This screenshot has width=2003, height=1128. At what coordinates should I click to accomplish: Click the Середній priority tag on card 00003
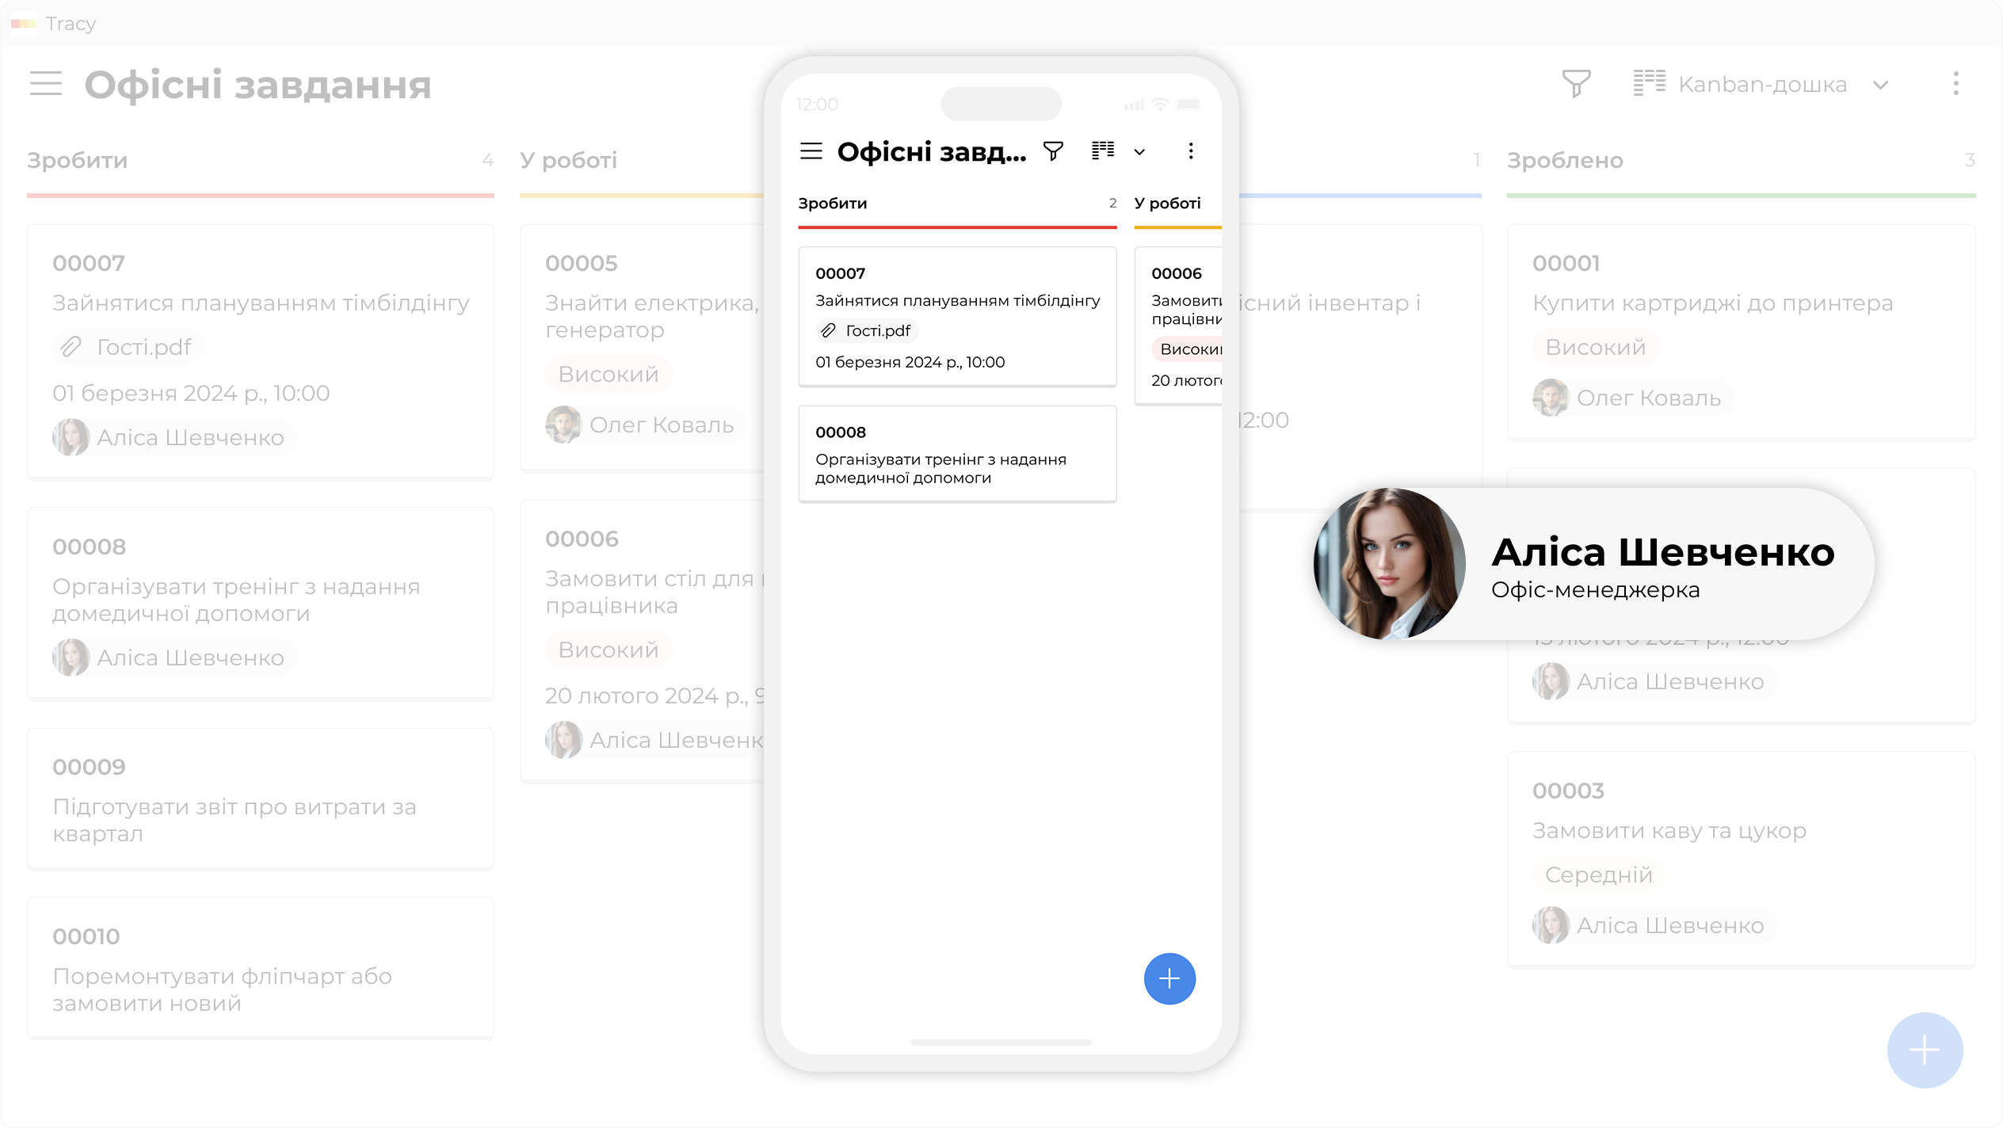(x=1598, y=875)
